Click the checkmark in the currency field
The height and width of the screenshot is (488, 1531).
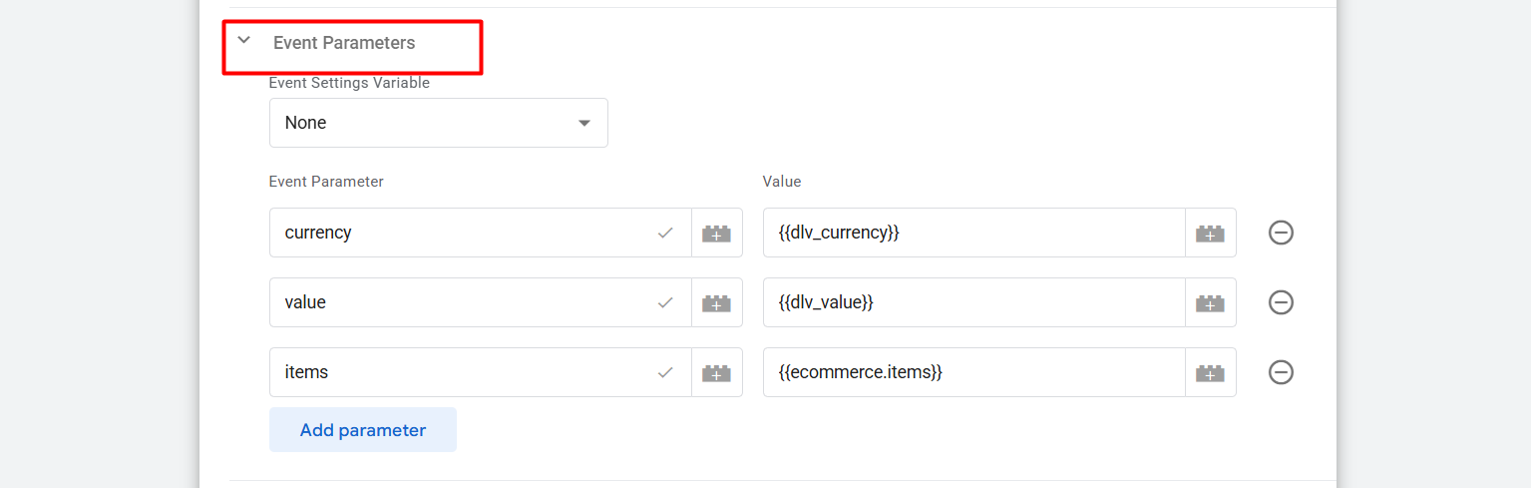(x=665, y=233)
